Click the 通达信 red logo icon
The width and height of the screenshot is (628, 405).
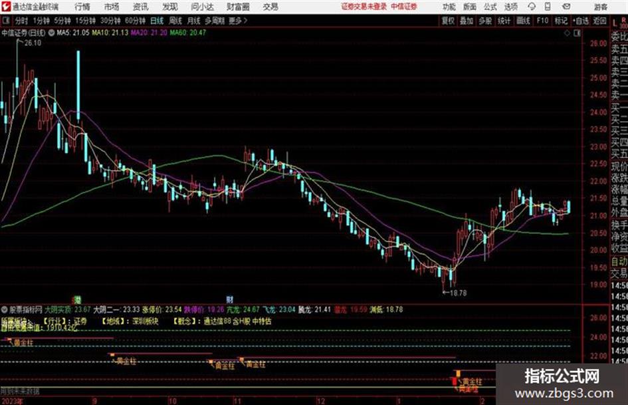pyautogui.click(x=5, y=7)
